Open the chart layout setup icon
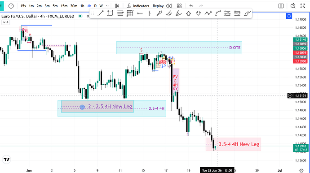Screen dimensions: 310x173 [x=281, y=6]
